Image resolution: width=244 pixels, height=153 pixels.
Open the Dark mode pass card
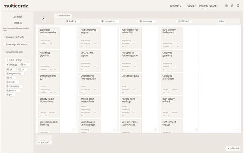131,84
